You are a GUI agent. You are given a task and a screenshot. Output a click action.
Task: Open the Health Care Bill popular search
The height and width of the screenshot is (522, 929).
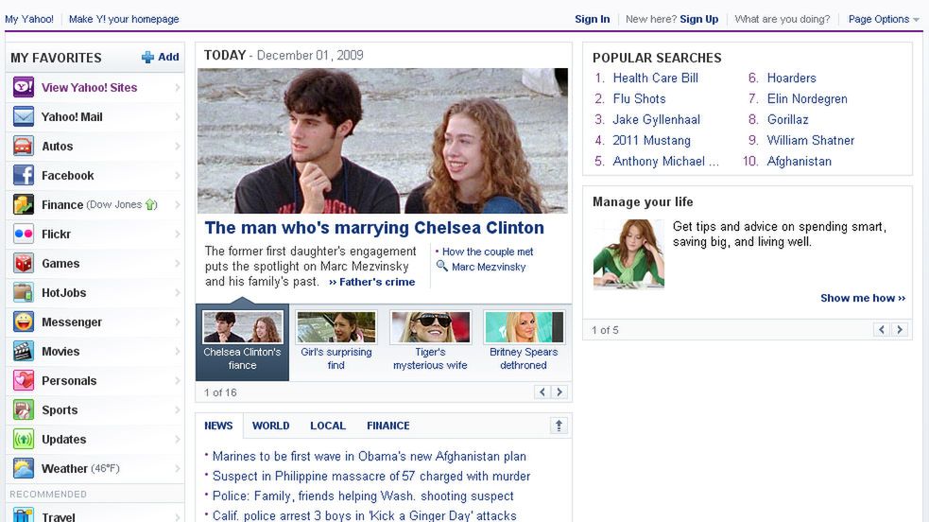pos(655,78)
